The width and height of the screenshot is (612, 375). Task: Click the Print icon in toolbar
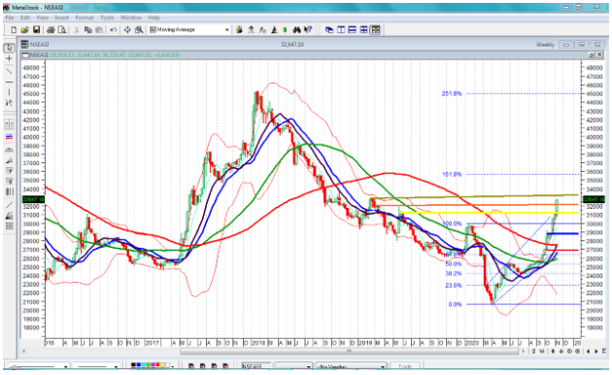coord(51,30)
